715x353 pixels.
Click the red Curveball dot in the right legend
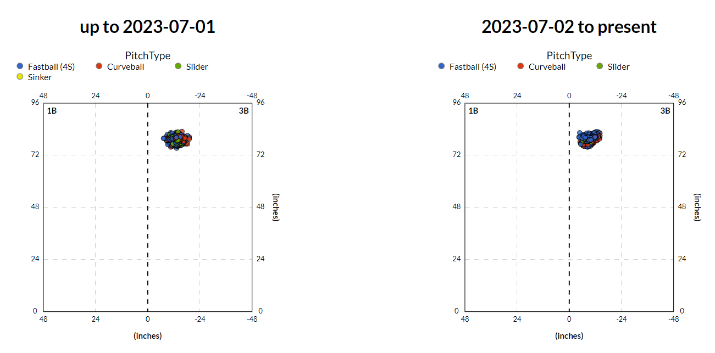(520, 66)
